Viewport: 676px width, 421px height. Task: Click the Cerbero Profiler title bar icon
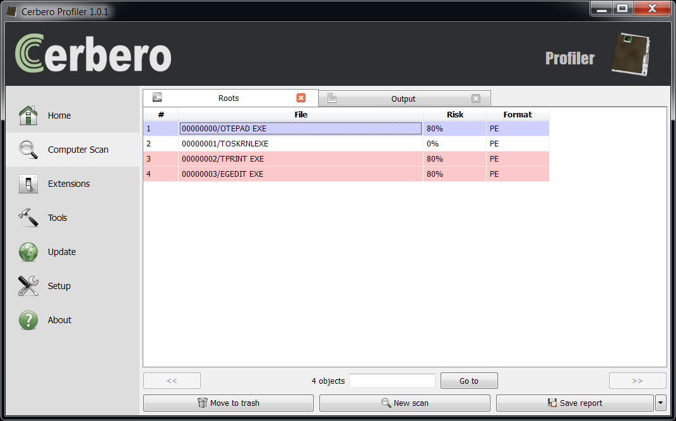point(13,11)
